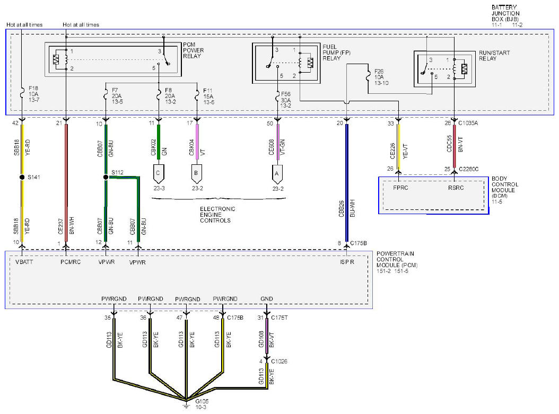The image size is (559, 414).
Task: Click the Body Control Module box
Action: pyautogui.click(x=433, y=196)
